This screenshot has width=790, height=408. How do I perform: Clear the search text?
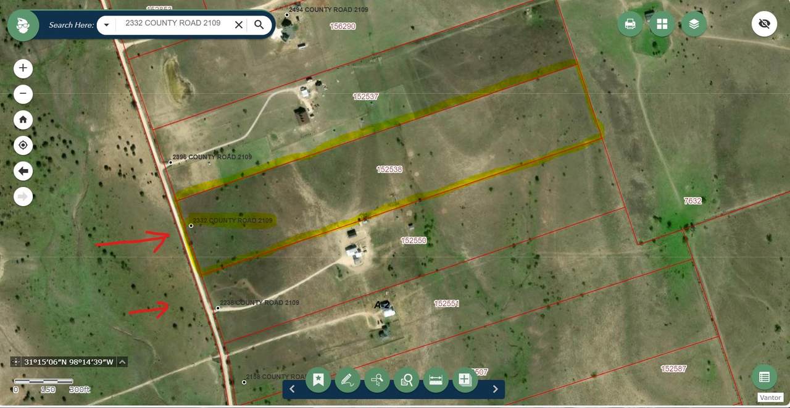(239, 25)
